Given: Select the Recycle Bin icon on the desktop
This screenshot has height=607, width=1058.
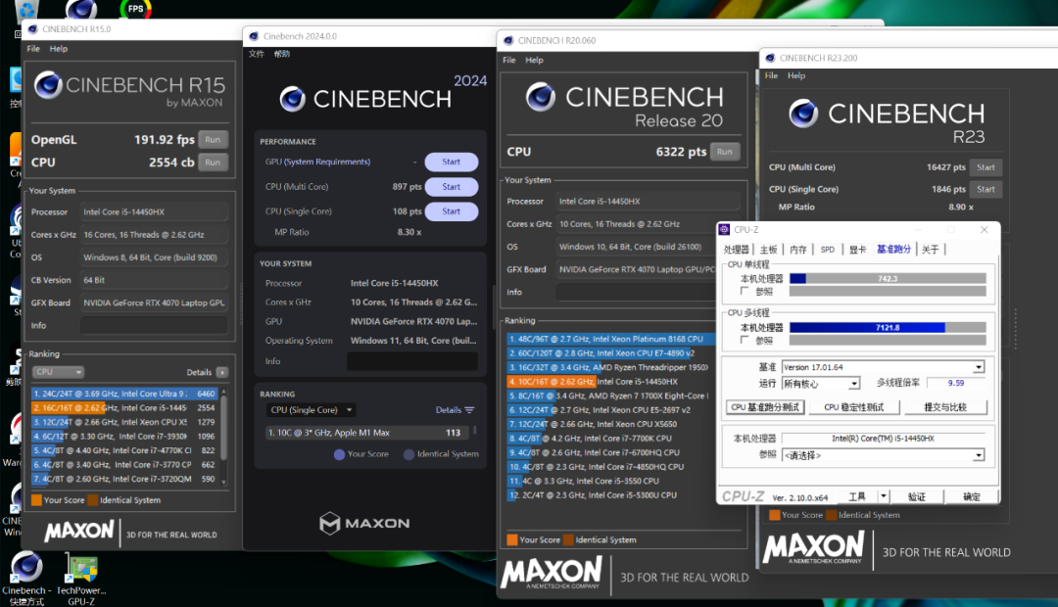Looking at the screenshot, I should point(26,10).
